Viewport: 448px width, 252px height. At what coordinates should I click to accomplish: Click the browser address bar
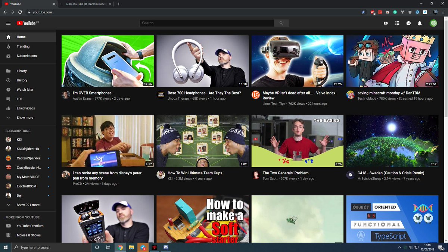(194, 12)
